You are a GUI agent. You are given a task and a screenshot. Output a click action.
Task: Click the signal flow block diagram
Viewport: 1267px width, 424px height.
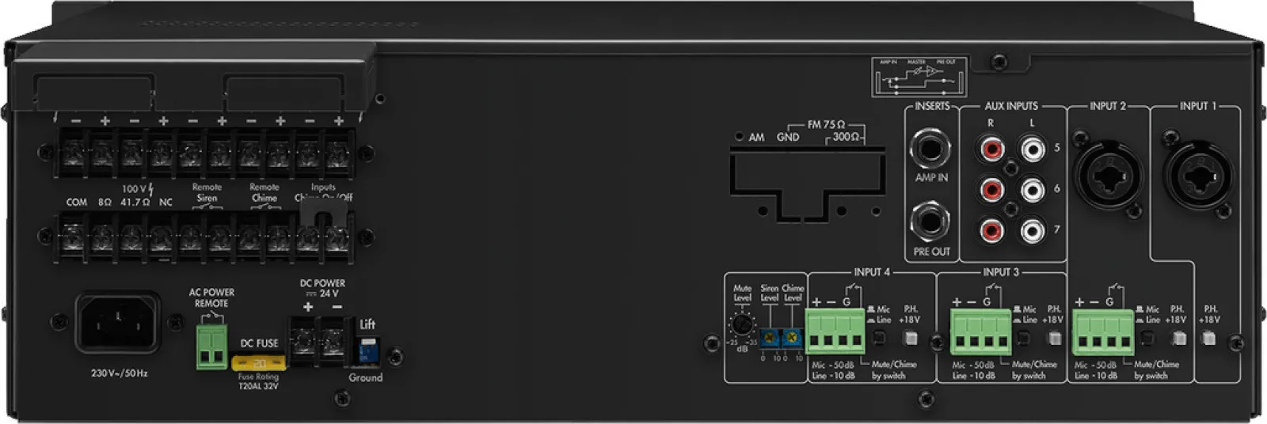[x=919, y=77]
